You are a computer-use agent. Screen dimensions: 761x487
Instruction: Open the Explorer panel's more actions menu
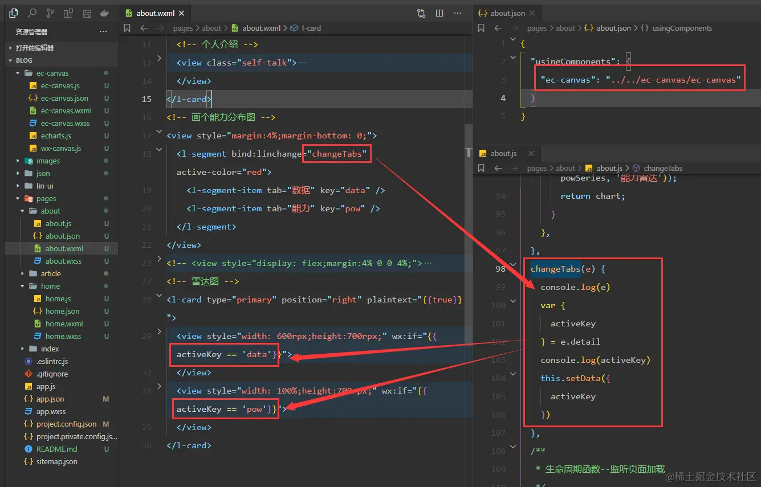[x=103, y=32]
